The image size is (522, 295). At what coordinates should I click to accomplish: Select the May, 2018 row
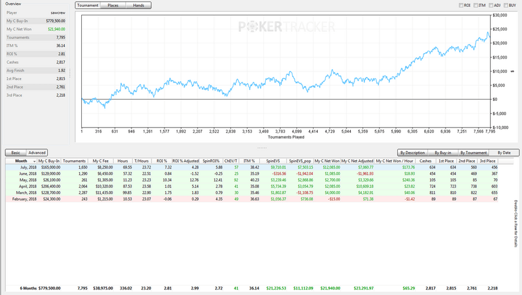[252, 180]
